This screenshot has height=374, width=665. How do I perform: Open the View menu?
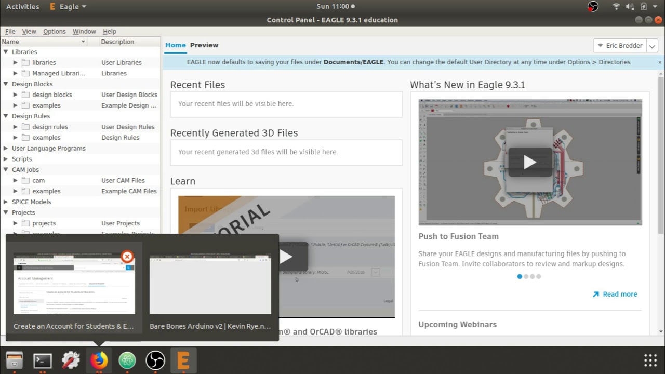29,31
